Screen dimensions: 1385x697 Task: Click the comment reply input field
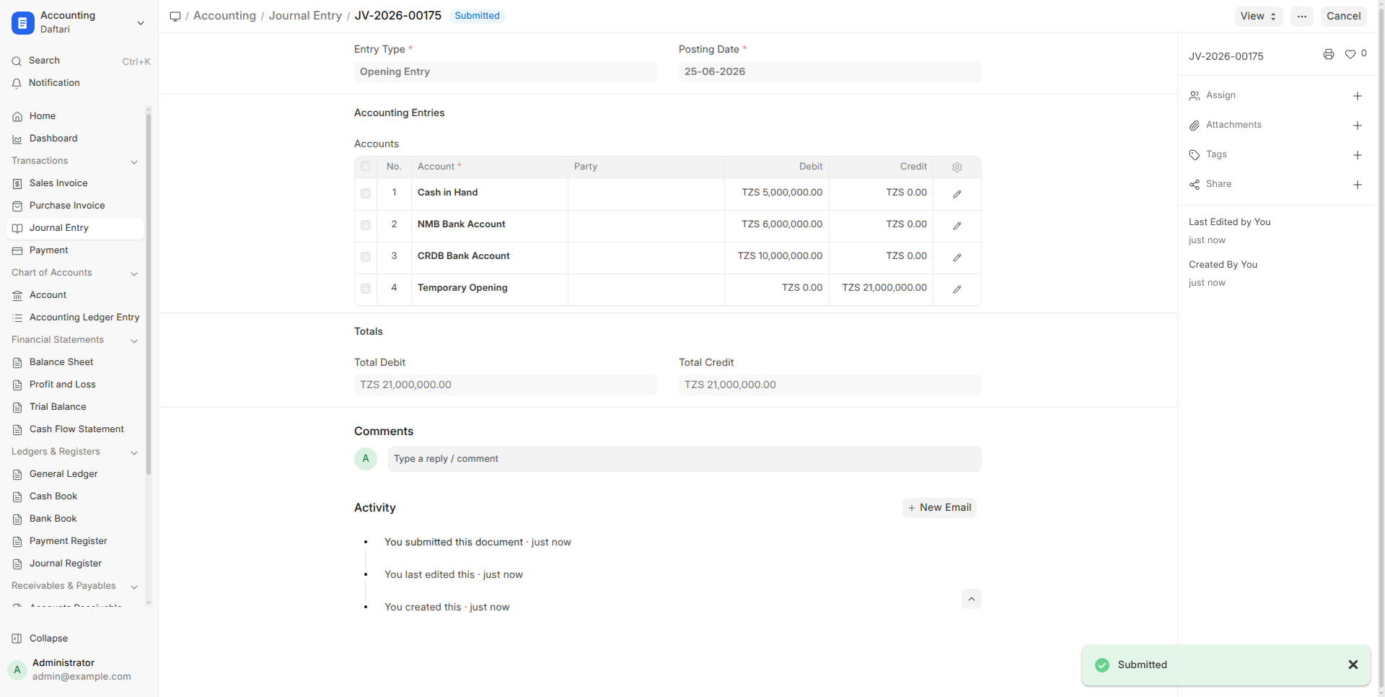click(x=685, y=459)
